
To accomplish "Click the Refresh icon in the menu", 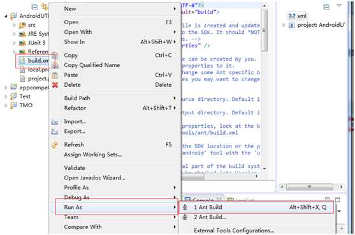I will [x=55, y=145].
